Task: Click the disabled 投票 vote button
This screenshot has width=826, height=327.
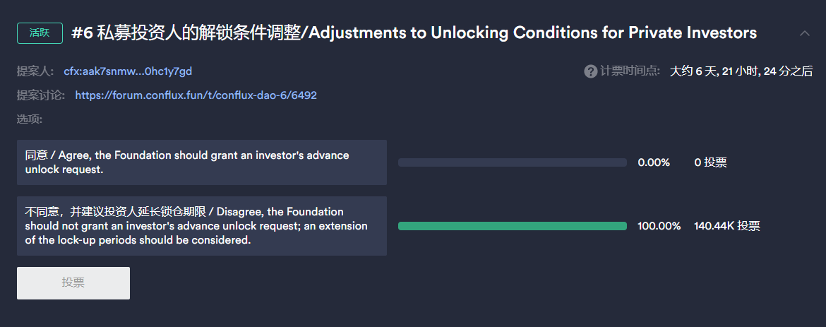Action: pos(73,283)
